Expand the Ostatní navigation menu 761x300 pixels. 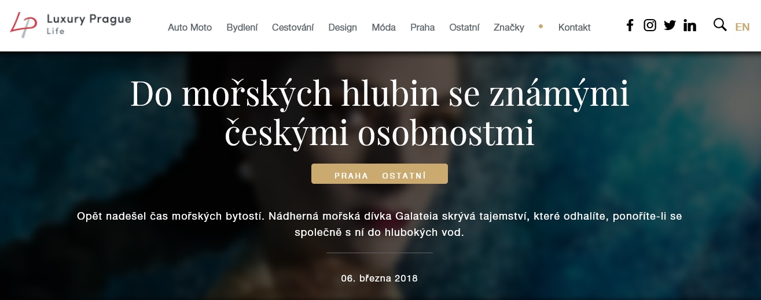(x=464, y=27)
